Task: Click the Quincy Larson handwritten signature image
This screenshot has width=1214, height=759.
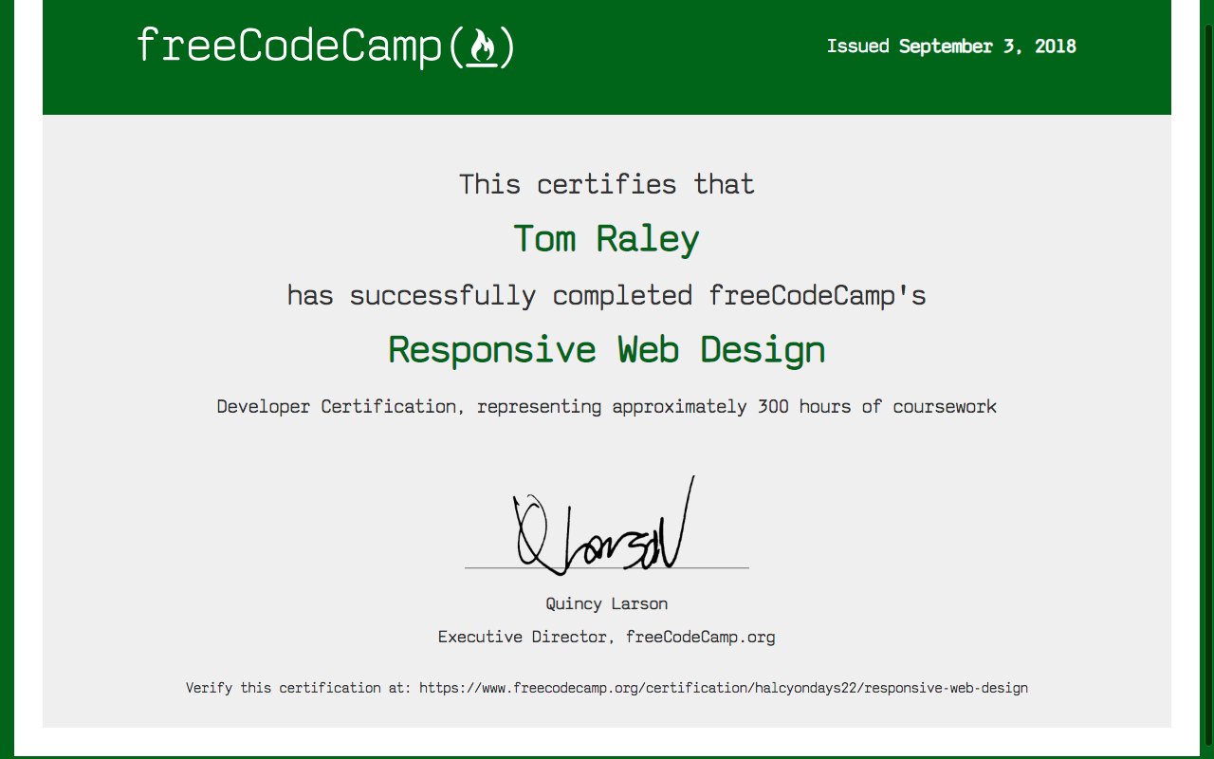Action: point(607,526)
